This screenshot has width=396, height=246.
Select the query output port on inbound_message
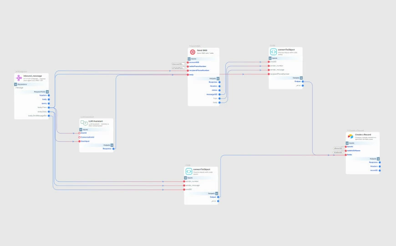coord(49,103)
